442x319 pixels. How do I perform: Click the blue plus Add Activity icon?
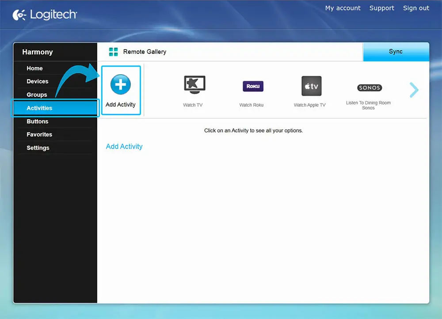[x=121, y=84]
